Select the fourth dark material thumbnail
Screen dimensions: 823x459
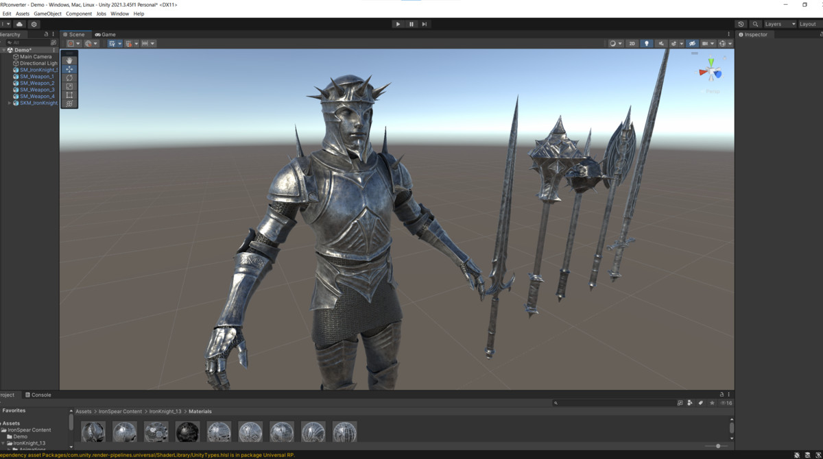click(x=187, y=432)
